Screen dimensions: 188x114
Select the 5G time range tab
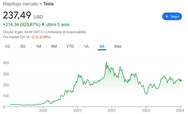click(23, 46)
